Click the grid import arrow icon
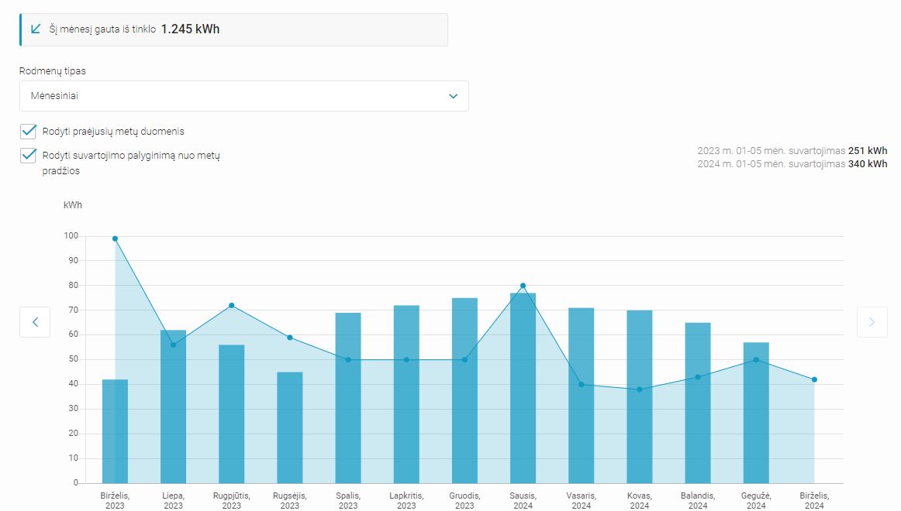The width and height of the screenshot is (901, 511). point(36,29)
